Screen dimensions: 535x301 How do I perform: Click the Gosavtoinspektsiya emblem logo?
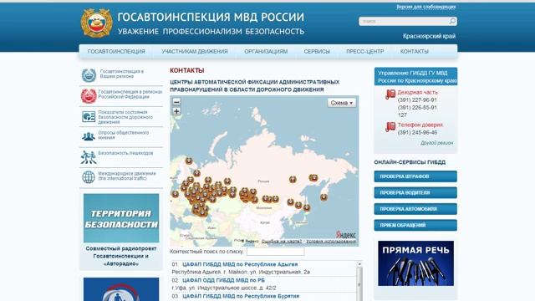tap(97, 23)
